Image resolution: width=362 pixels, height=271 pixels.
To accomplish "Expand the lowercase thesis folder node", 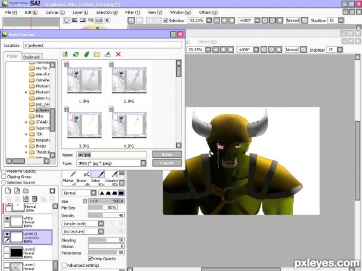I will click(26, 146).
